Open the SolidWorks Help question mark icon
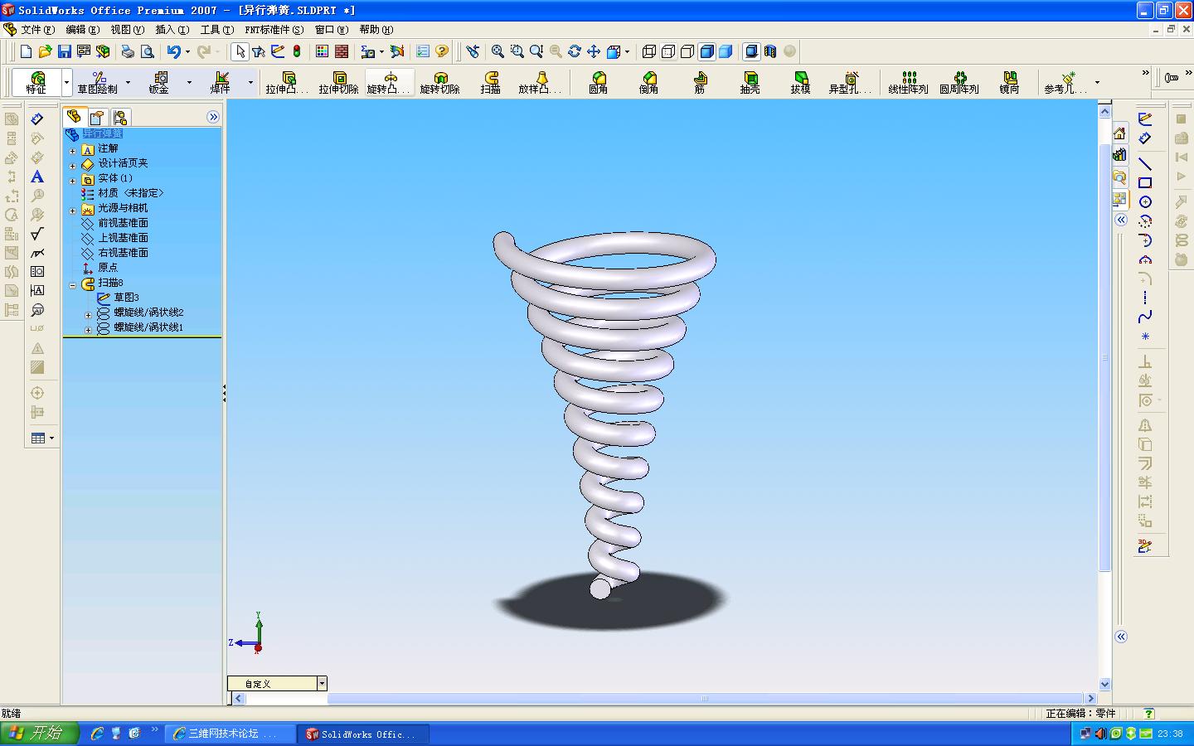The width and height of the screenshot is (1194, 746). (442, 51)
